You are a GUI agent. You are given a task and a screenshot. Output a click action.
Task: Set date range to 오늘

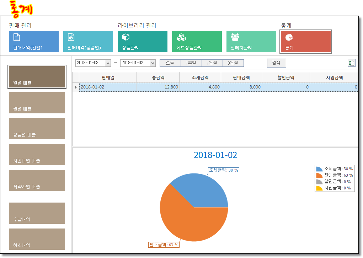(x=170, y=63)
